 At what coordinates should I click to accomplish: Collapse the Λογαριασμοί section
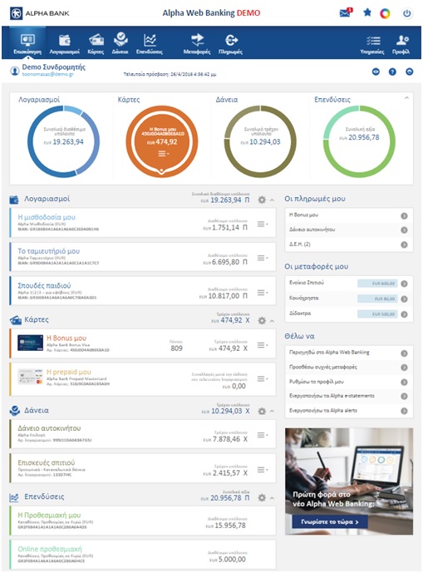point(272,200)
